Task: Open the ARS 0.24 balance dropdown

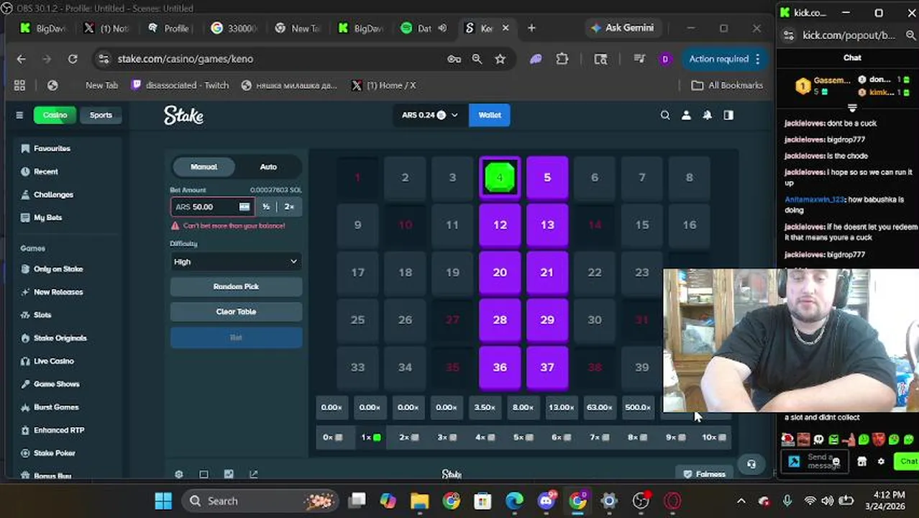Action: pyautogui.click(x=430, y=115)
